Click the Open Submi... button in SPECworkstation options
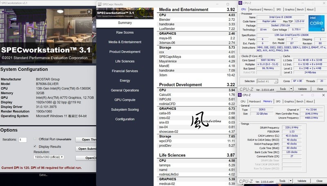The height and width of the screenshot is (186, 327). point(86,149)
